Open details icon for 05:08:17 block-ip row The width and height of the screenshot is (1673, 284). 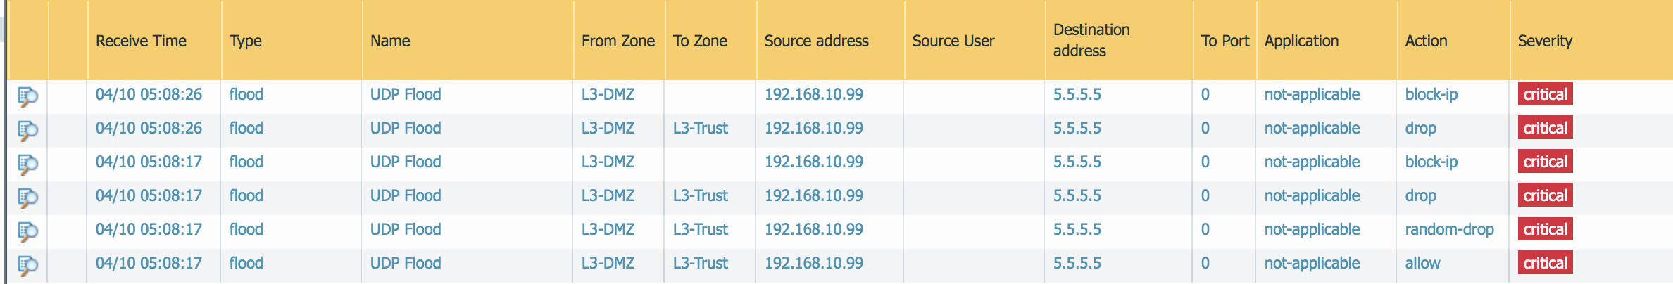coord(27,163)
